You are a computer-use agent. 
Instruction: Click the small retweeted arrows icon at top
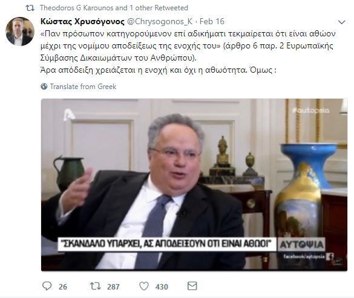[x=30, y=8]
